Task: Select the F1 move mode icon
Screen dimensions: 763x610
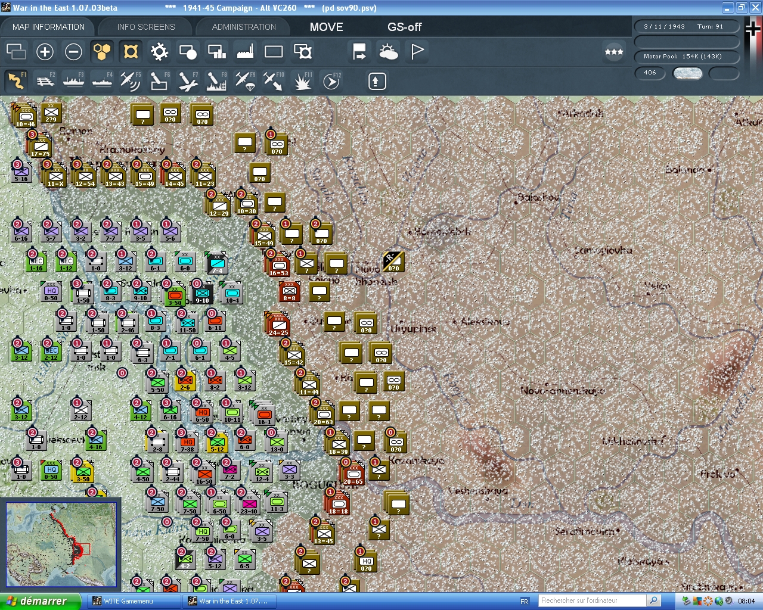Action: 16,81
